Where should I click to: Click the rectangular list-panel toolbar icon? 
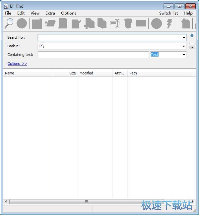pos(141,23)
